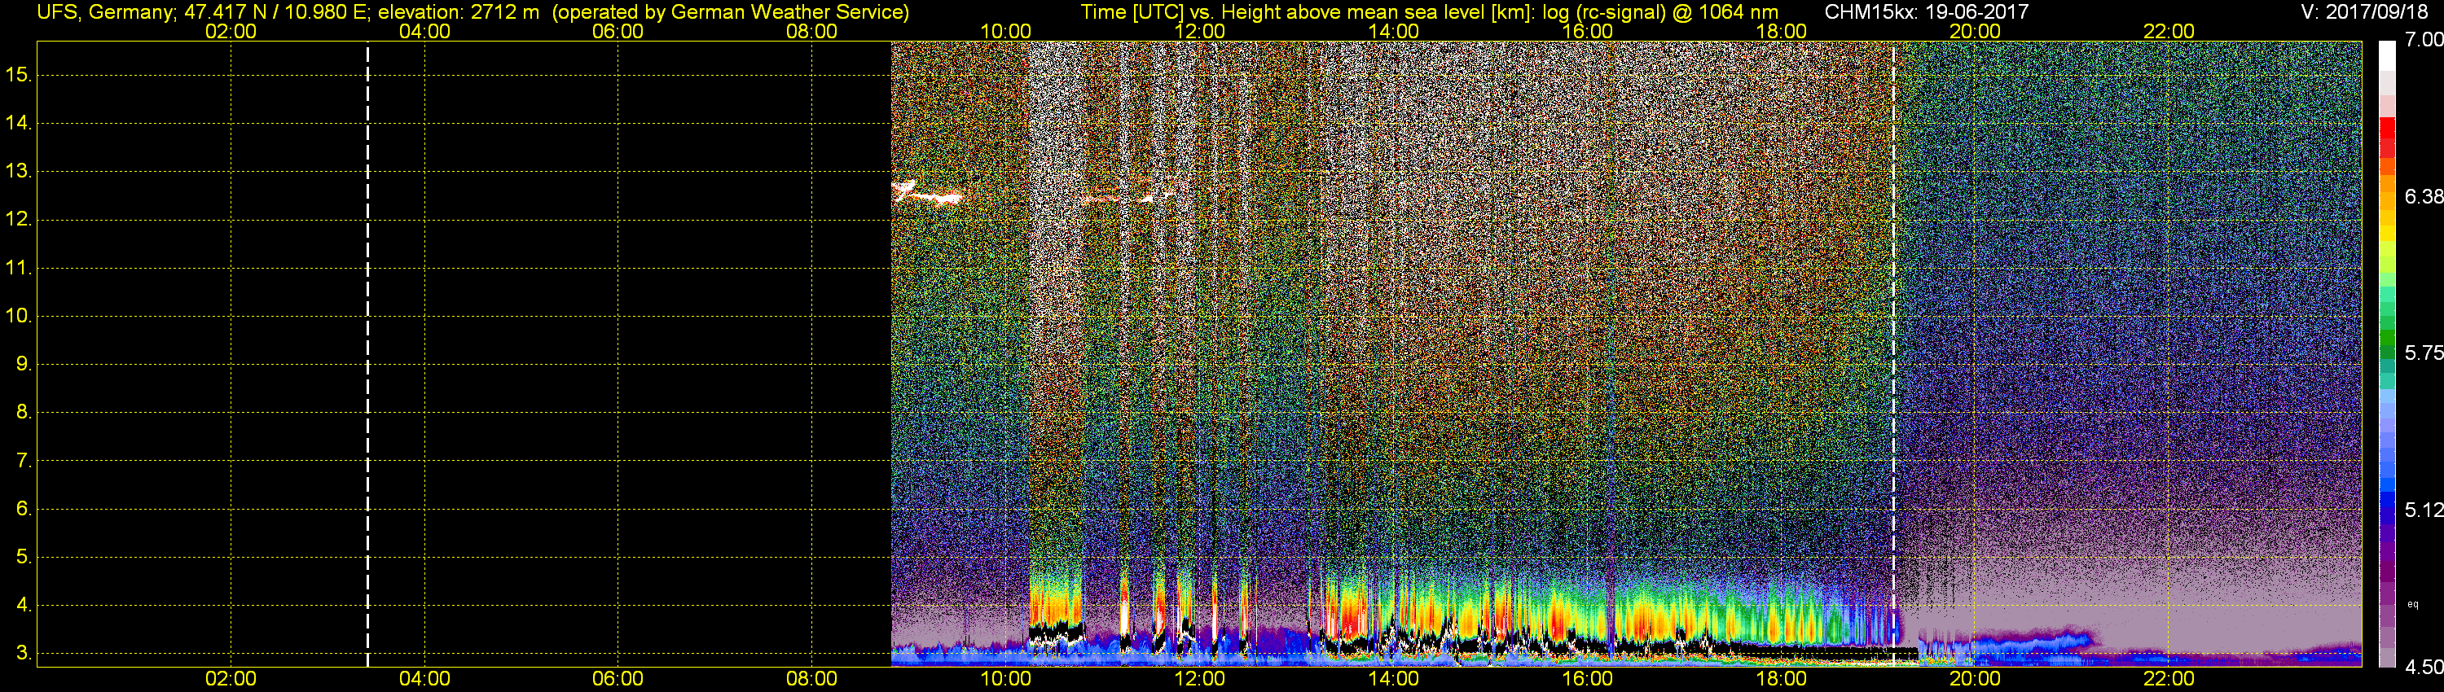The height and width of the screenshot is (692, 2444).
Task: Click the 06:00 label on lower time axis
Action: (618, 679)
